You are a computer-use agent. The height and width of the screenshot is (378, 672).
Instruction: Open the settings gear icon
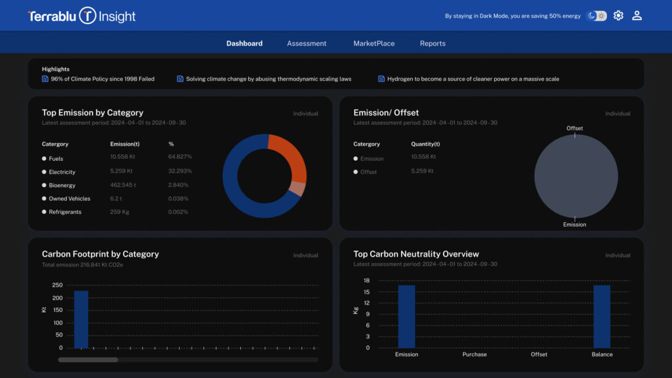[618, 16]
